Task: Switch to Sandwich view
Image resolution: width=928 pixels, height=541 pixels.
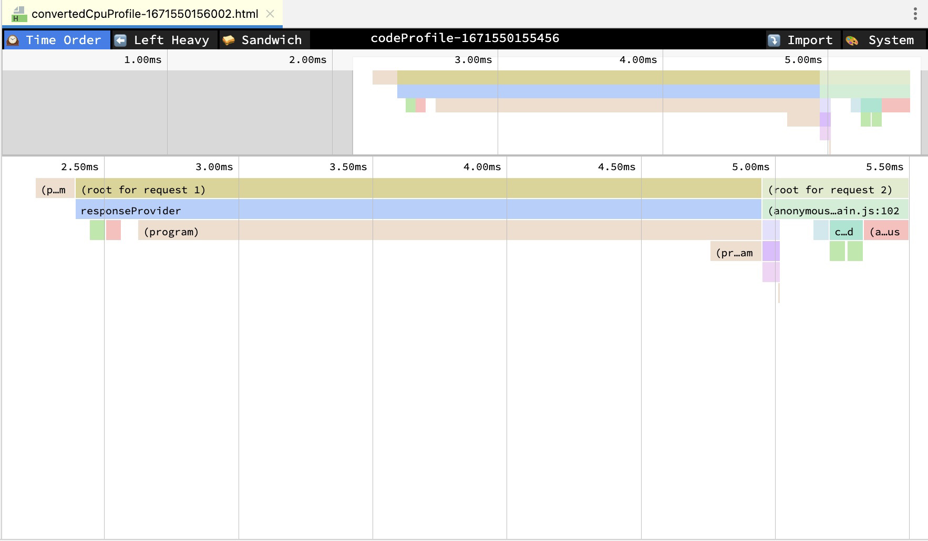Action: (x=265, y=40)
